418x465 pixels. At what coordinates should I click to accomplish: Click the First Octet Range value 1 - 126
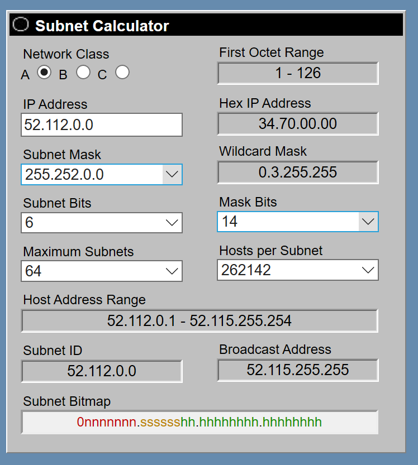tap(298, 73)
